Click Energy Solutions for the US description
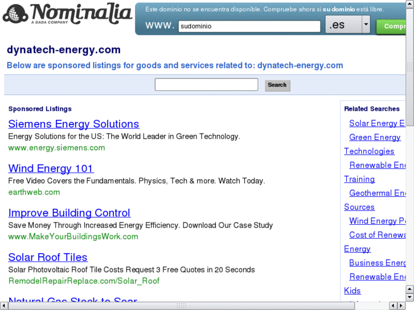414x310 pixels. tap(124, 137)
